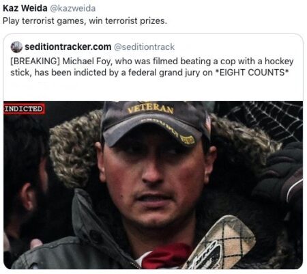Click the fur-trimmed hood in photo
The width and height of the screenshot is (307, 274).
[74, 148]
